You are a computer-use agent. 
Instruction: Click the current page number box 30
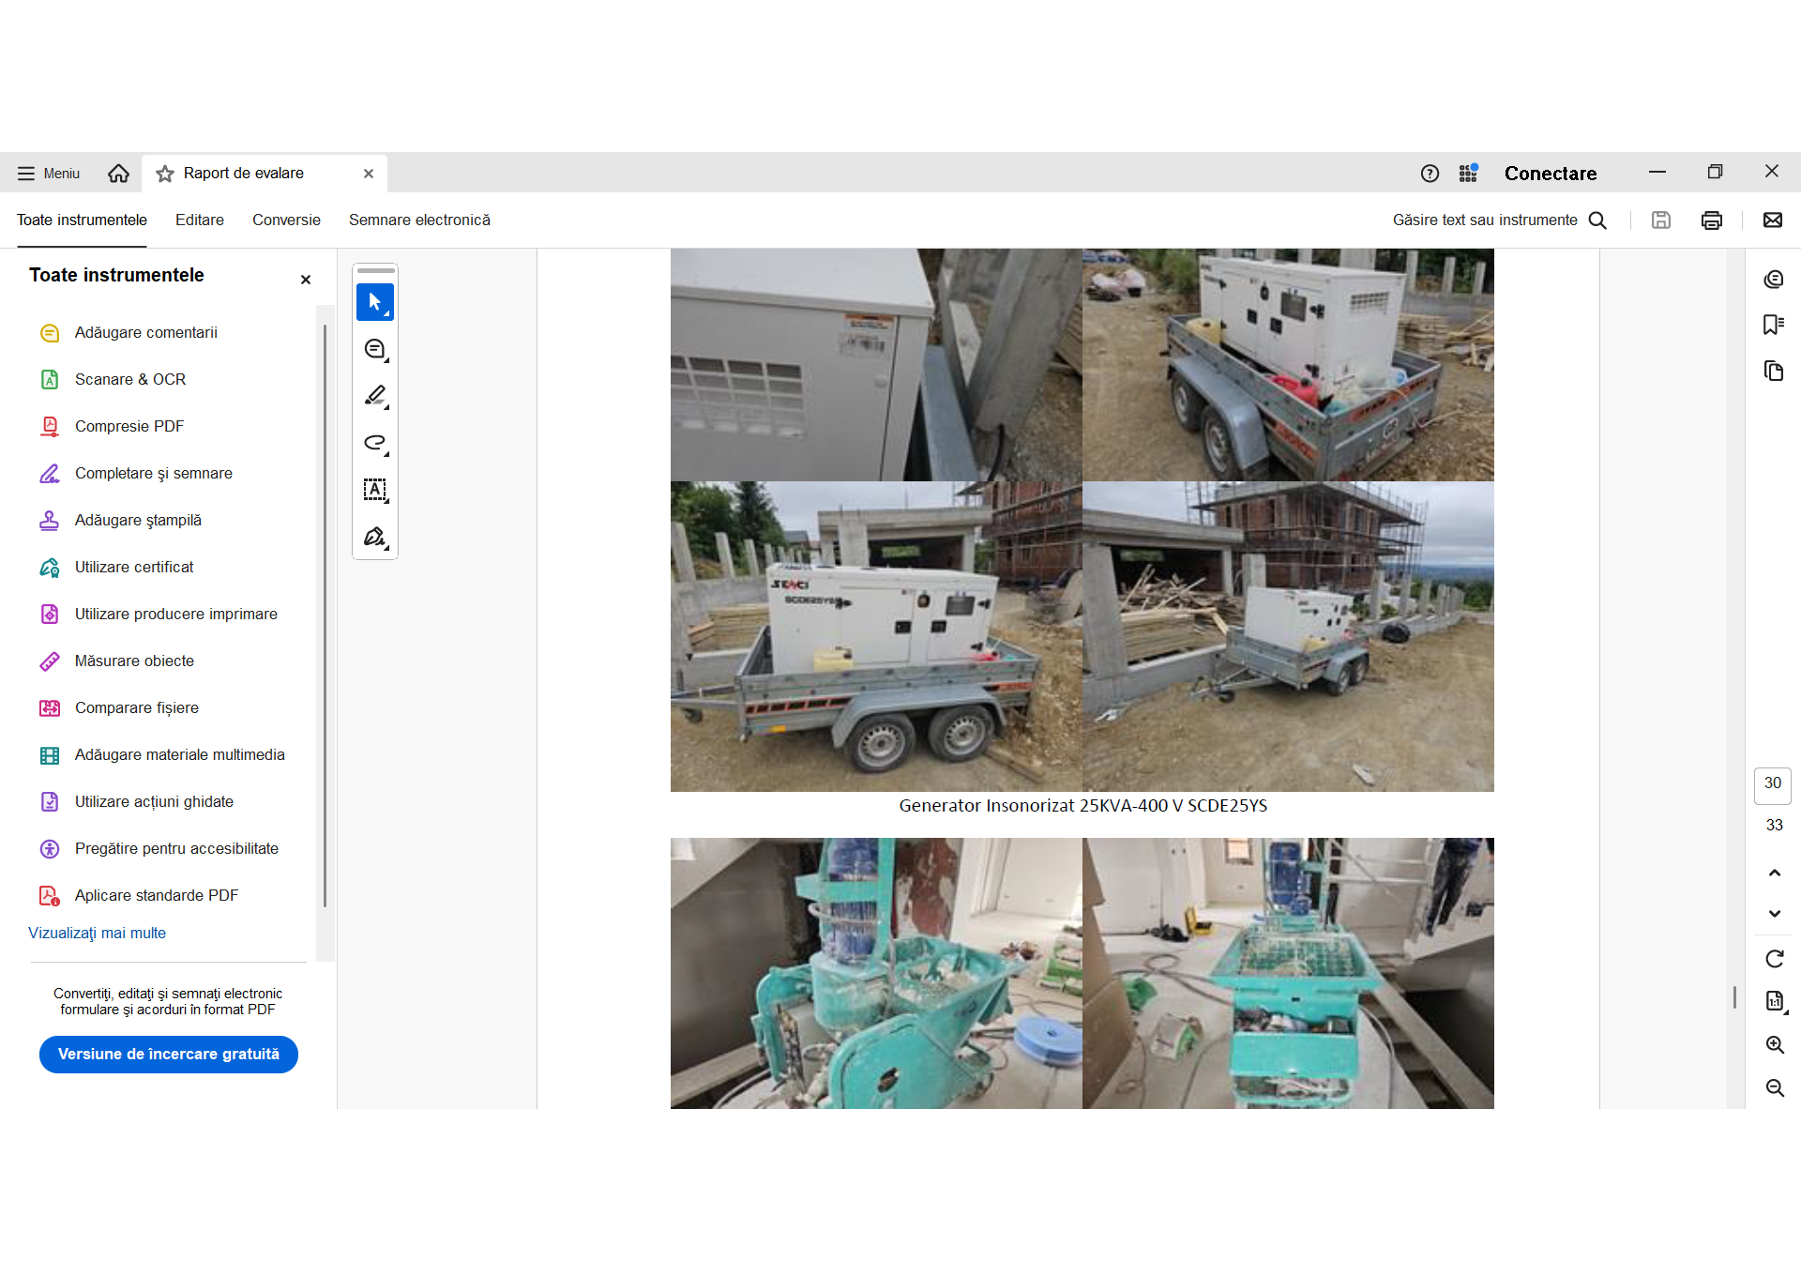[x=1772, y=784]
